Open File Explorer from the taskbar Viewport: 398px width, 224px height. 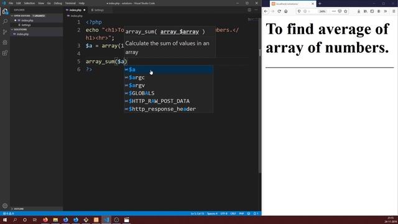pos(55,220)
